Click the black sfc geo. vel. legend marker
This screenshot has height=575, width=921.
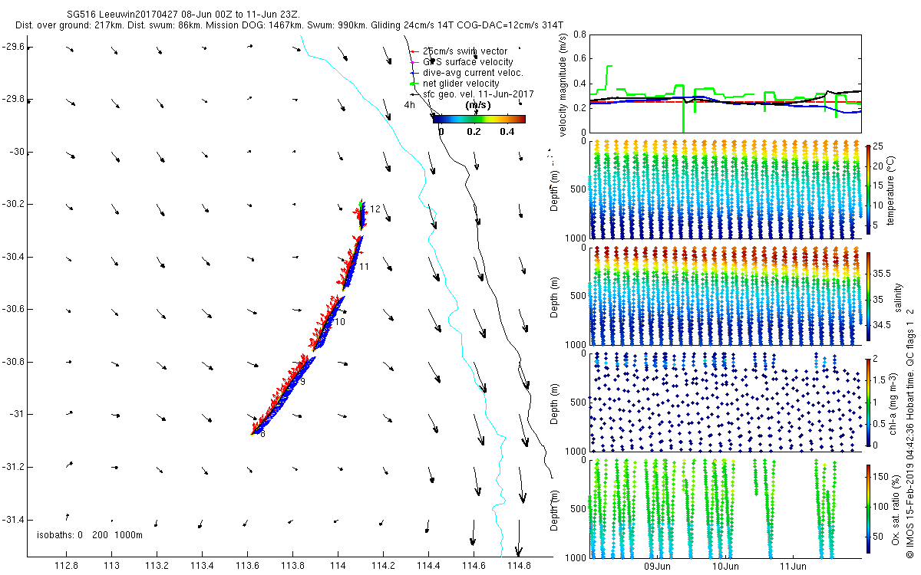(x=413, y=94)
